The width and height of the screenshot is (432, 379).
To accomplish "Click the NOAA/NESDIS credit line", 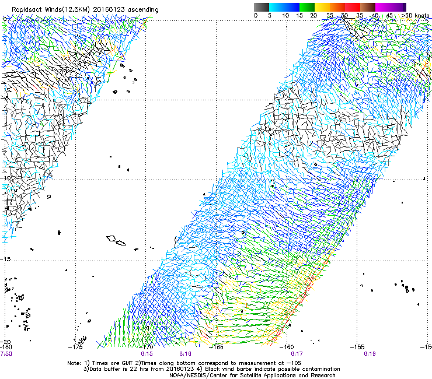I will 252,376.
